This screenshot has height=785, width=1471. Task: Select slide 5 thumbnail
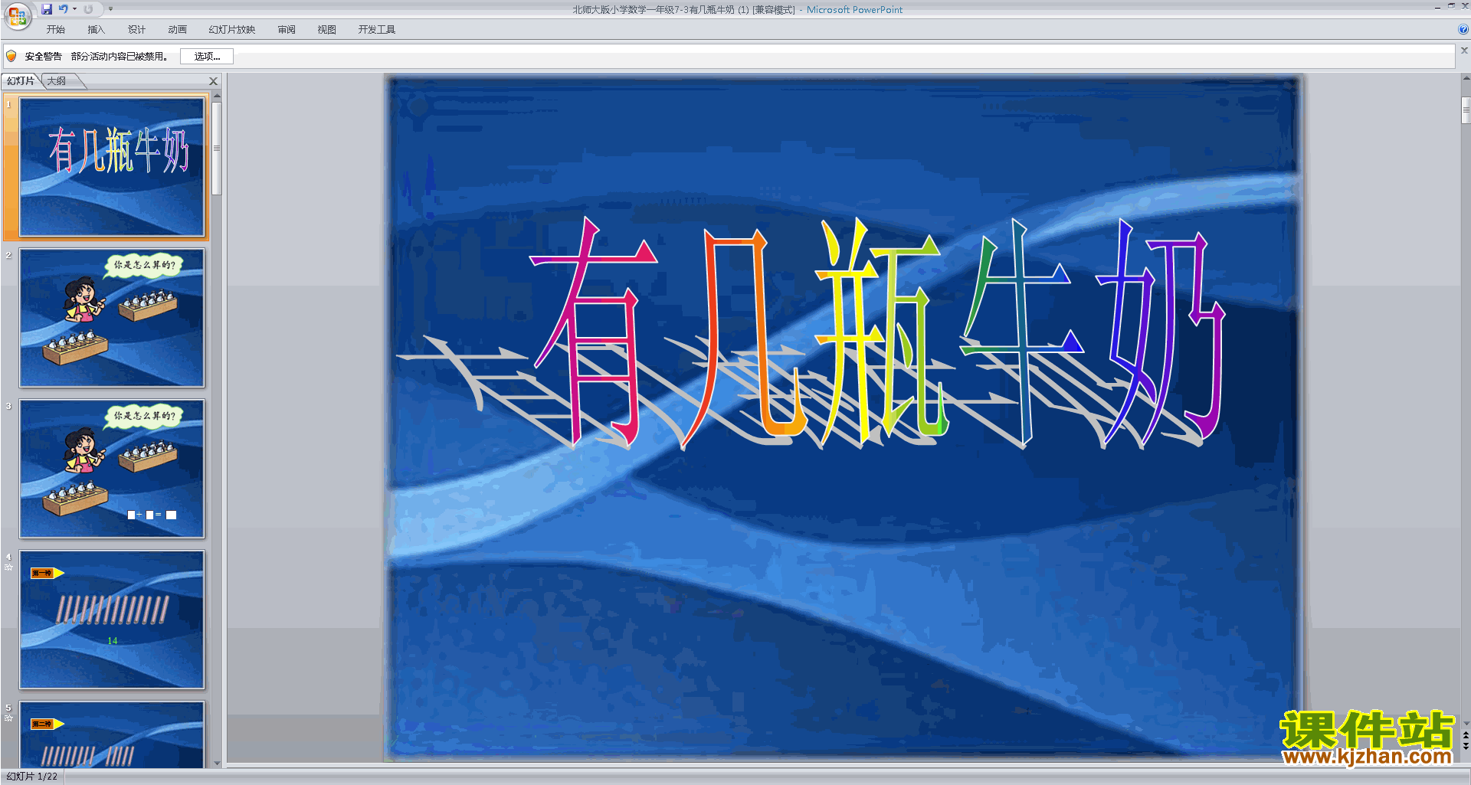tap(112, 734)
